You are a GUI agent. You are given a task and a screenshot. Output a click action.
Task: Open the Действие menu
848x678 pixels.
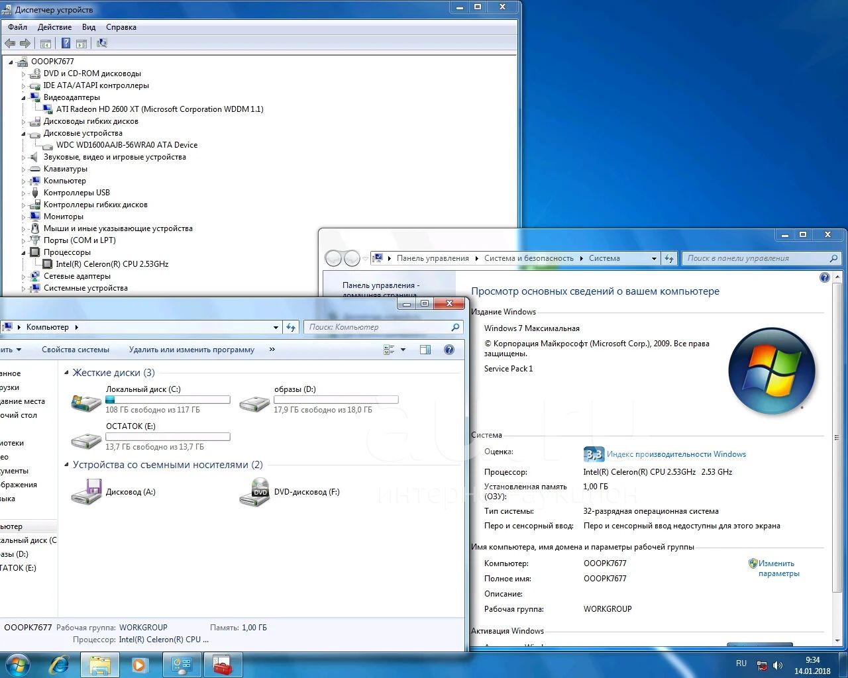[54, 27]
